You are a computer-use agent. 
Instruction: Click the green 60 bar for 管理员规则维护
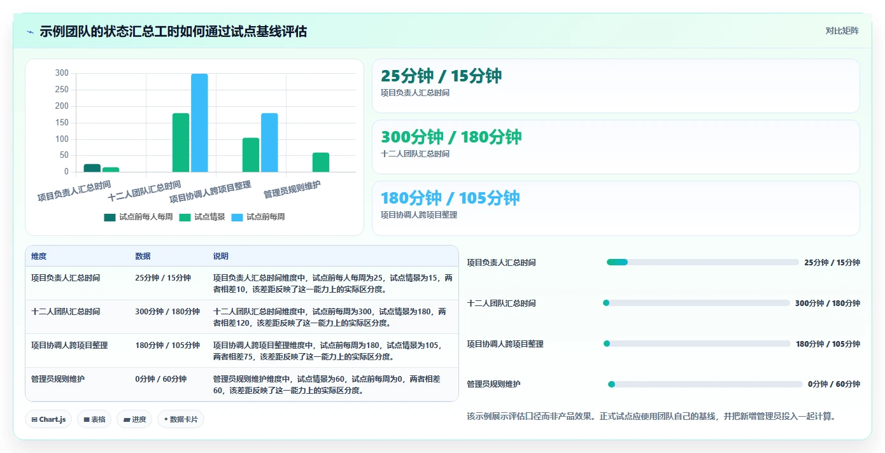click(x=321, y=162)
